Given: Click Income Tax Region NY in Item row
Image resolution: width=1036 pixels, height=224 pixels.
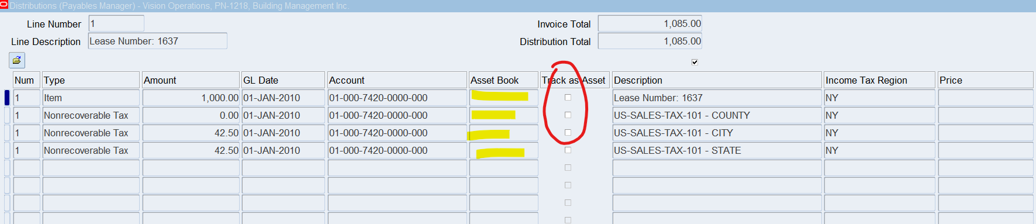Looking at the screenshot, I should (880, 98).
